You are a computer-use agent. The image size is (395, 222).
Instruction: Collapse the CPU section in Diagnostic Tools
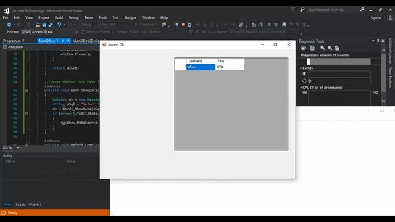point(301,88)
